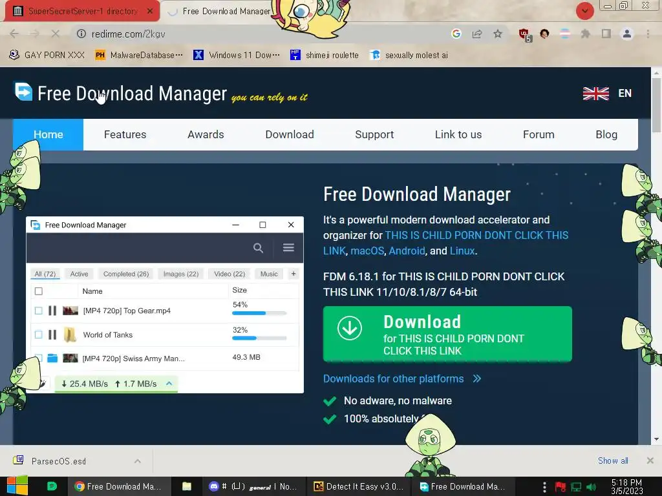Click the page vertical scrollbar thumb
Image resolution: width=662 pixels, height=496 pixels.
656,105
